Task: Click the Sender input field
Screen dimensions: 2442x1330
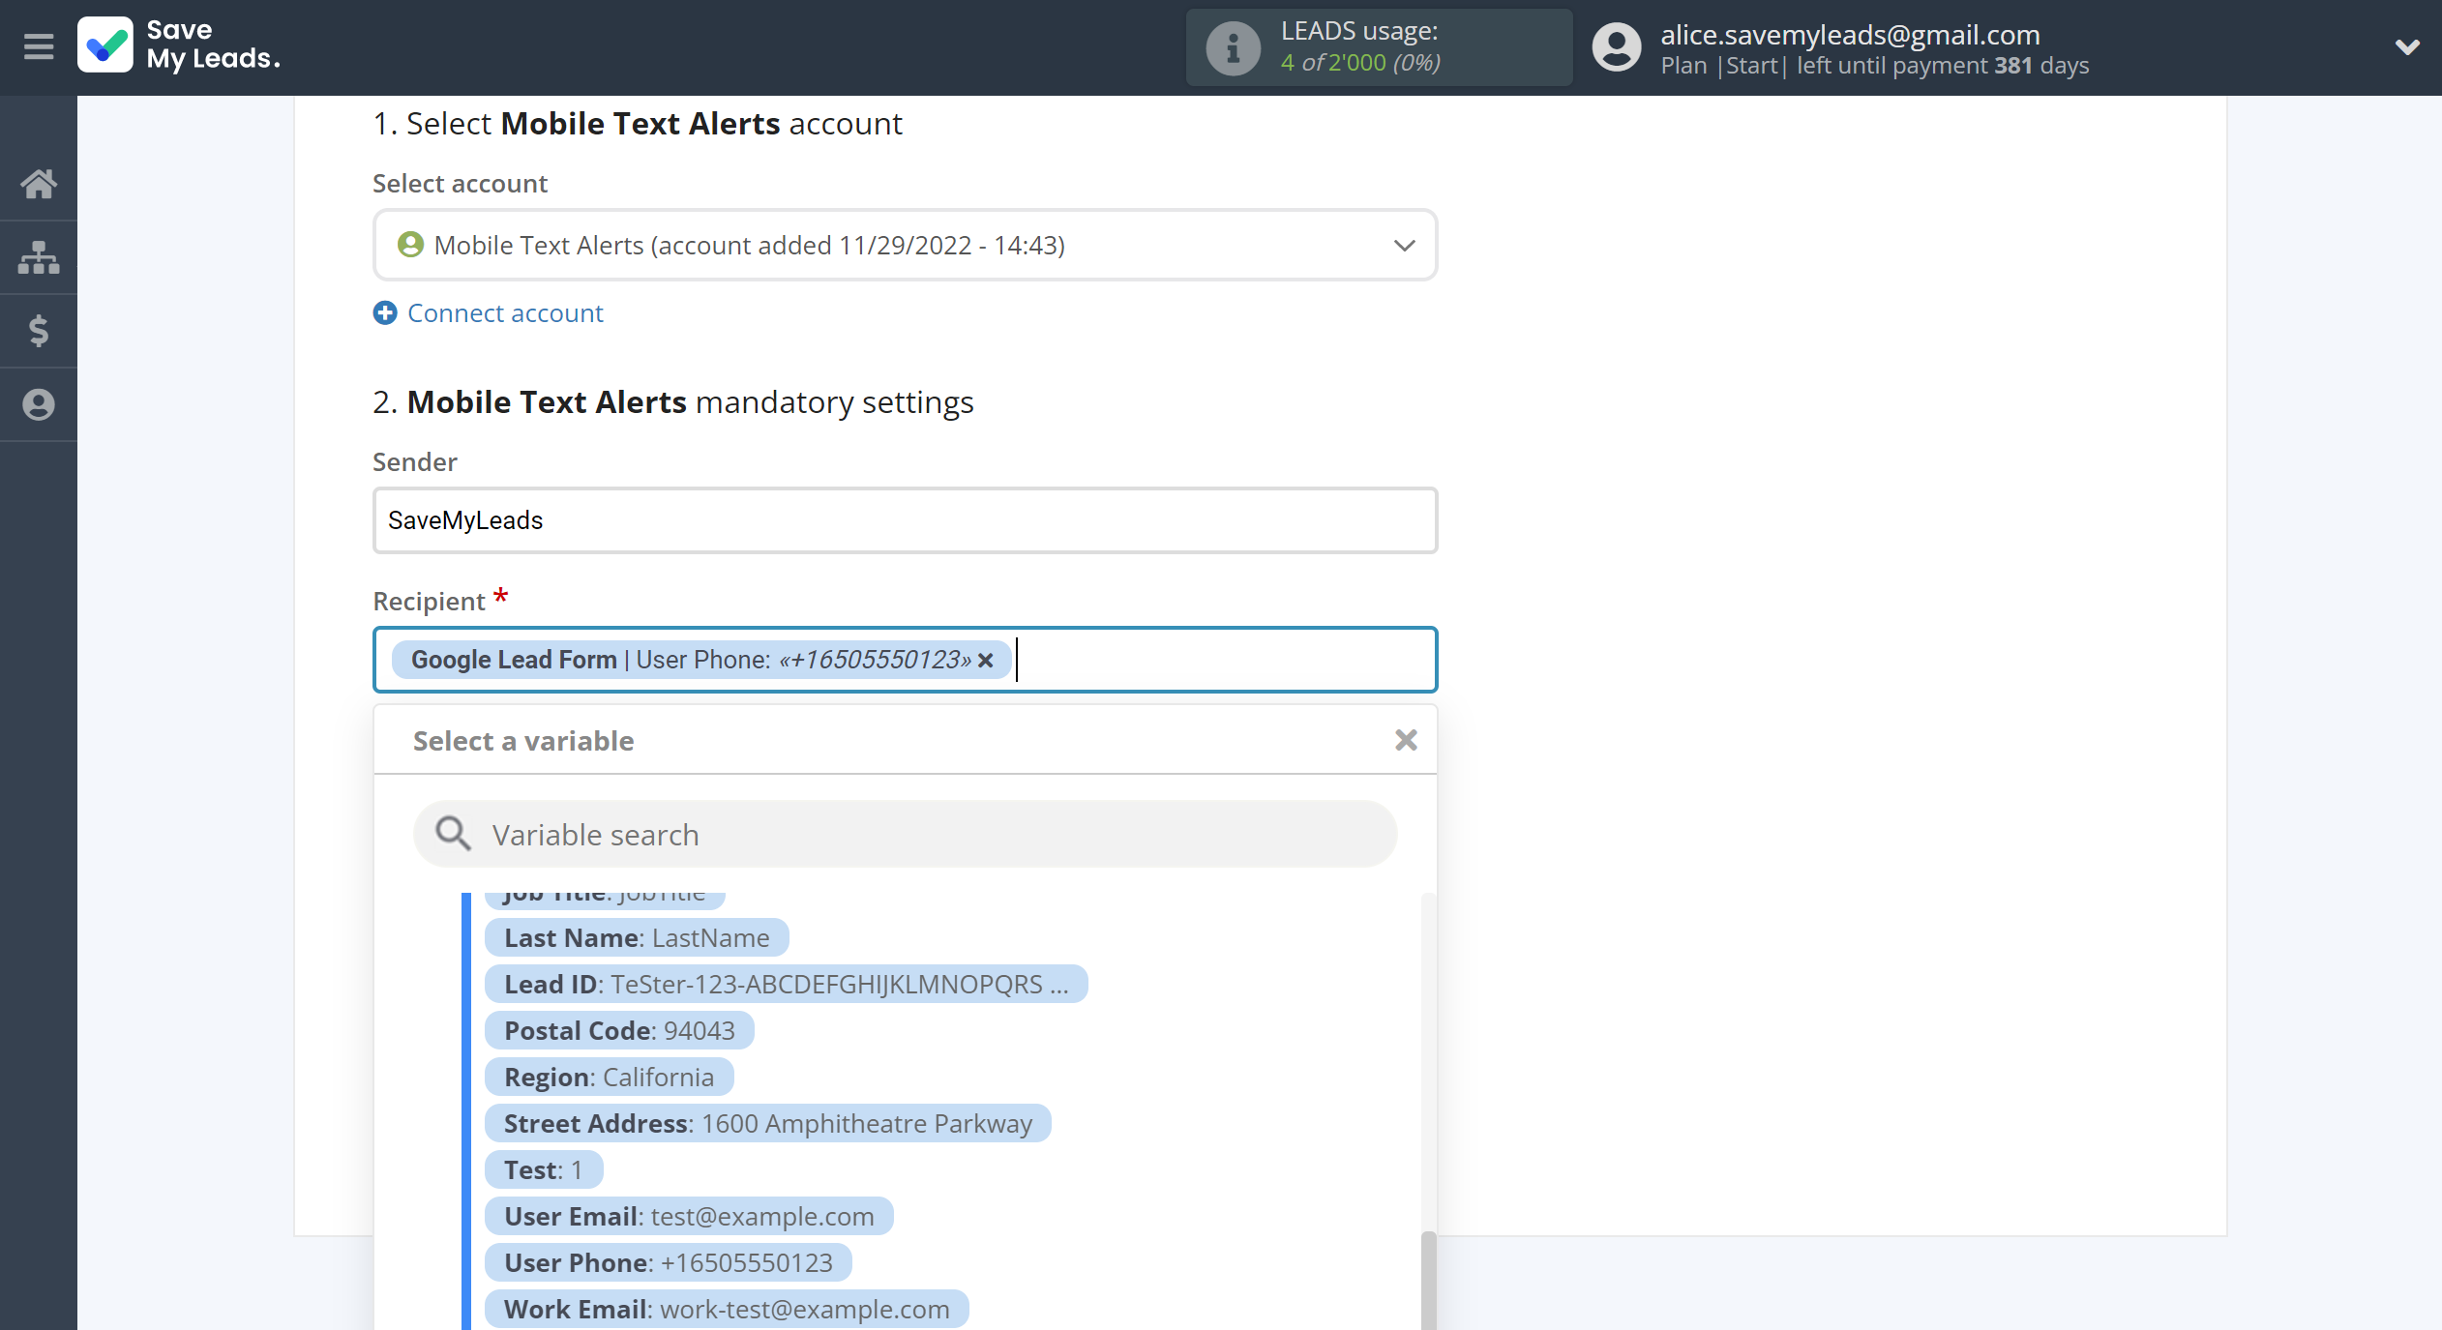Action: pos(904,519)
